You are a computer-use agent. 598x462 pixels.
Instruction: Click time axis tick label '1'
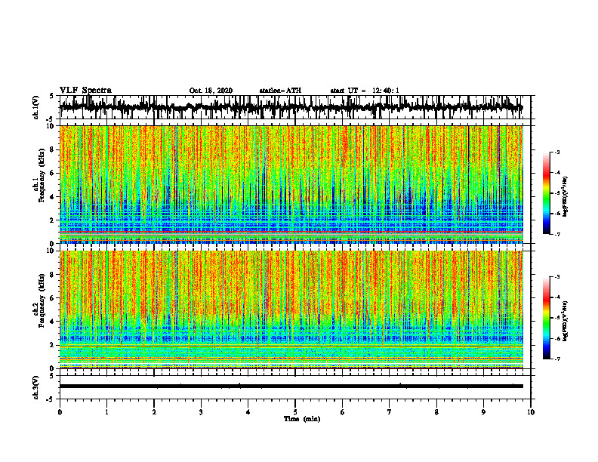point(106,412)
